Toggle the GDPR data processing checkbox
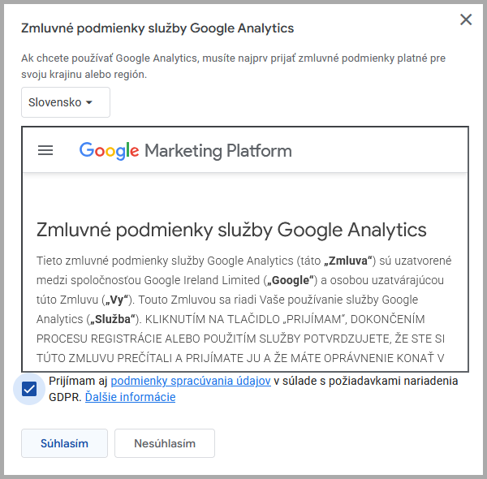 29,389
